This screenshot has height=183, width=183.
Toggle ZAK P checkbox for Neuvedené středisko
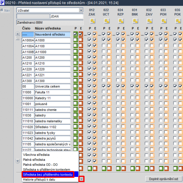(x=89, y=34)
